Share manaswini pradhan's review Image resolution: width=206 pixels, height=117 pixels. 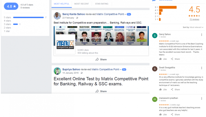175,114
